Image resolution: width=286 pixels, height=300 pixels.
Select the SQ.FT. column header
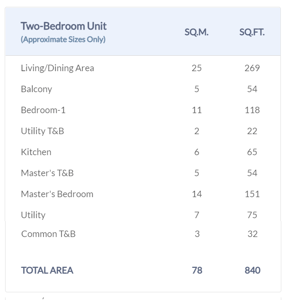[252, 33]
